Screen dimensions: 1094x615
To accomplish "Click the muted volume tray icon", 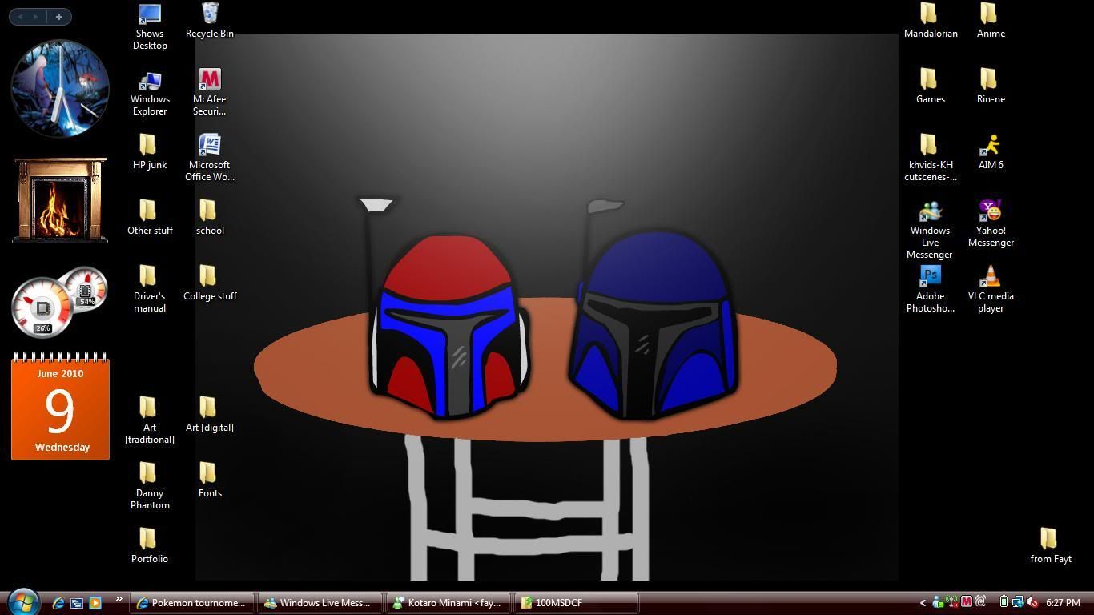I will click(1032, 602).
